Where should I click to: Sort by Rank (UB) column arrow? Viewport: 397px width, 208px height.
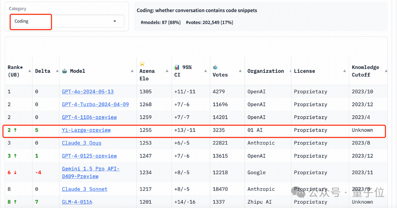(x=30, y=71)
